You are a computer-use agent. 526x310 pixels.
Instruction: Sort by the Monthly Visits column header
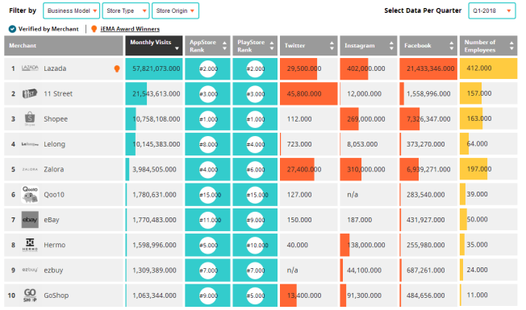point(154,46)
